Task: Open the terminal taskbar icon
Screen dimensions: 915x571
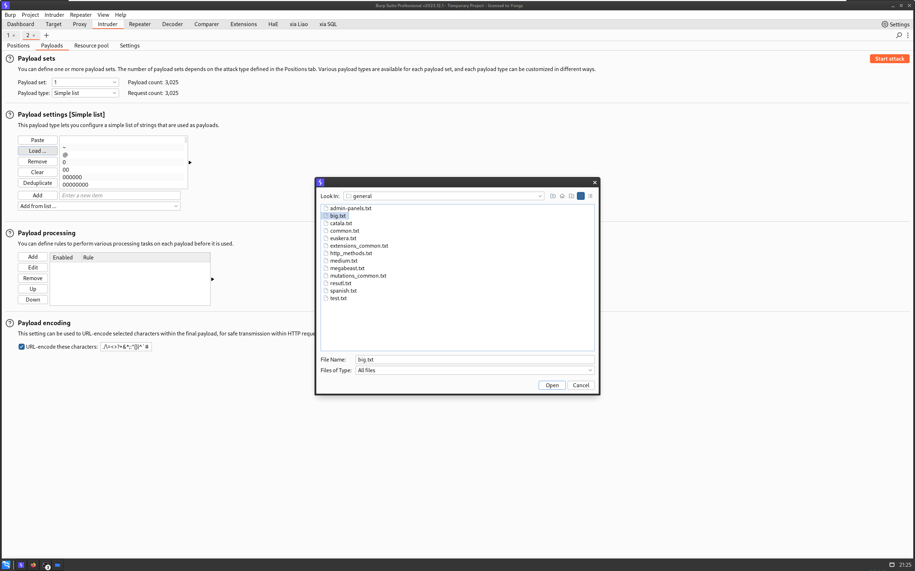Action: coord(46,565)
